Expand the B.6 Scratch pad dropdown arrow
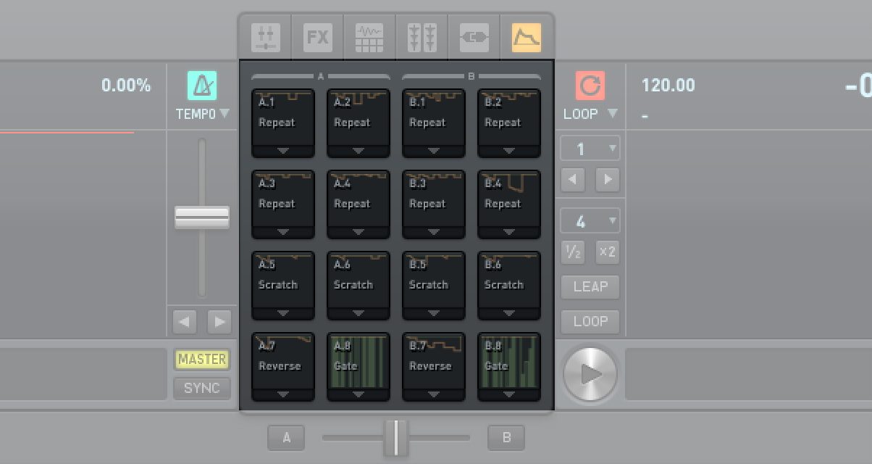Viewport: 872px width, 464px height. click(509, 314)
